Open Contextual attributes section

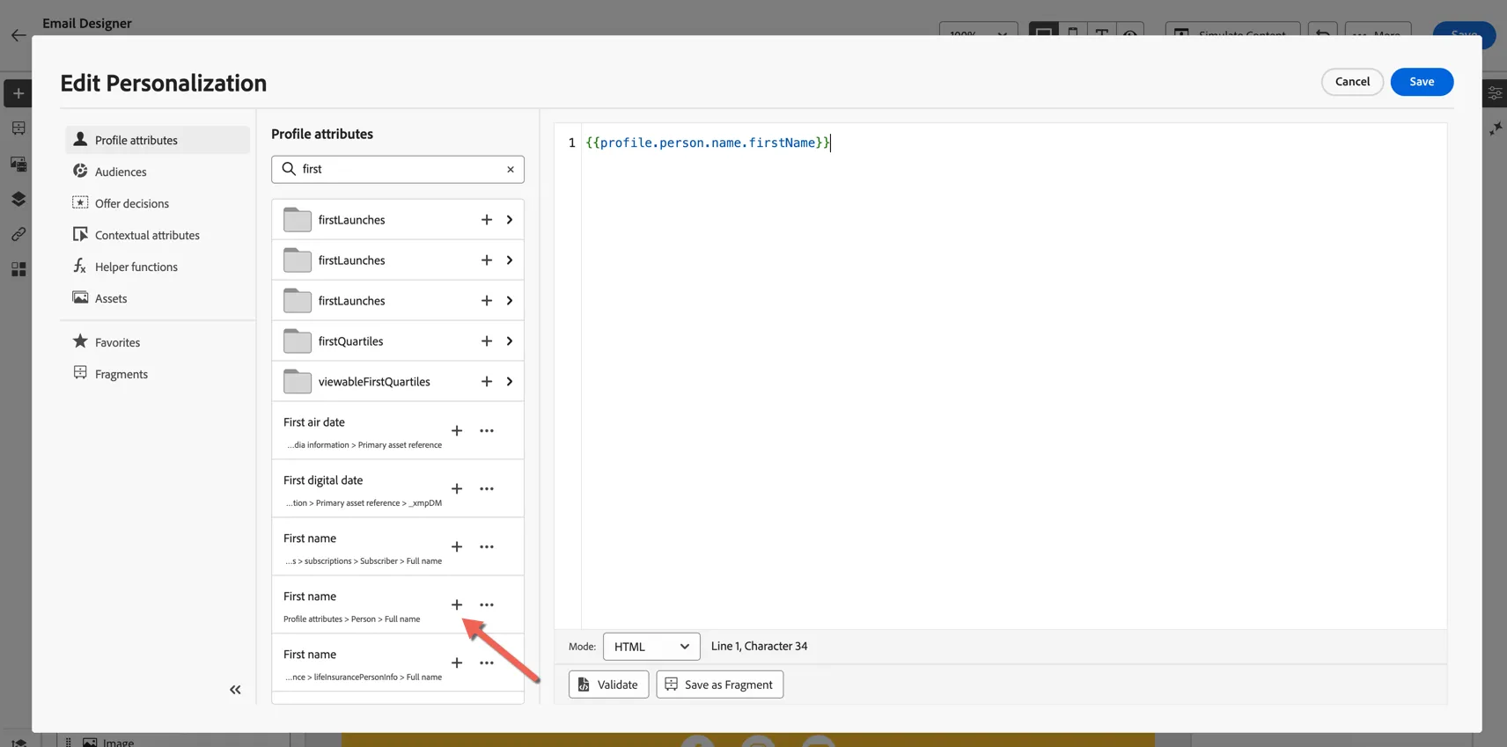point(158,235)
